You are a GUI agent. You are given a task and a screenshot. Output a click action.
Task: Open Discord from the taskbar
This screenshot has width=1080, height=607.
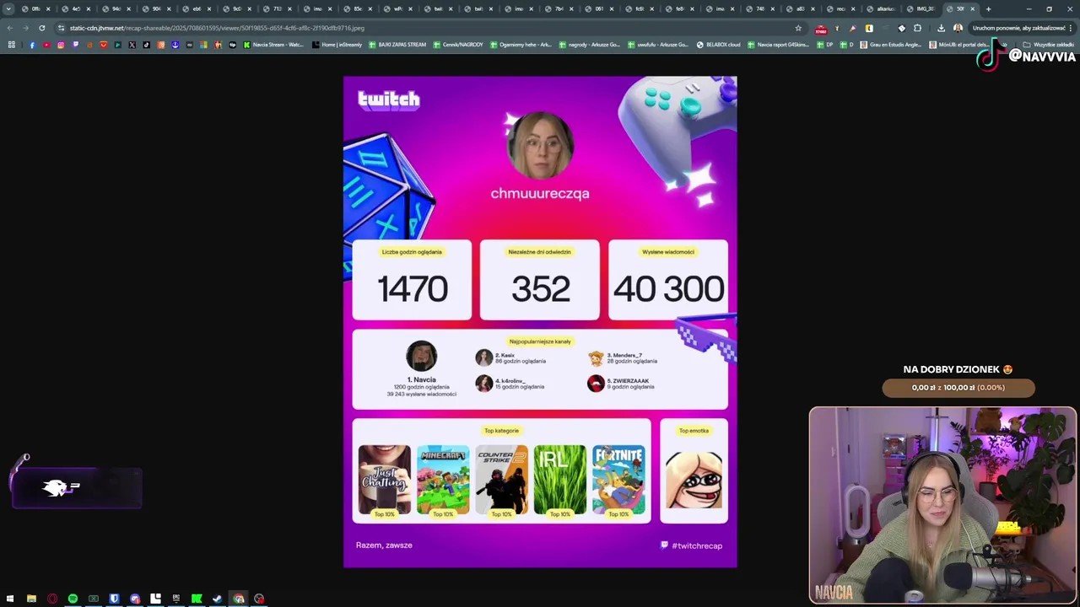[x=135, y=599]
